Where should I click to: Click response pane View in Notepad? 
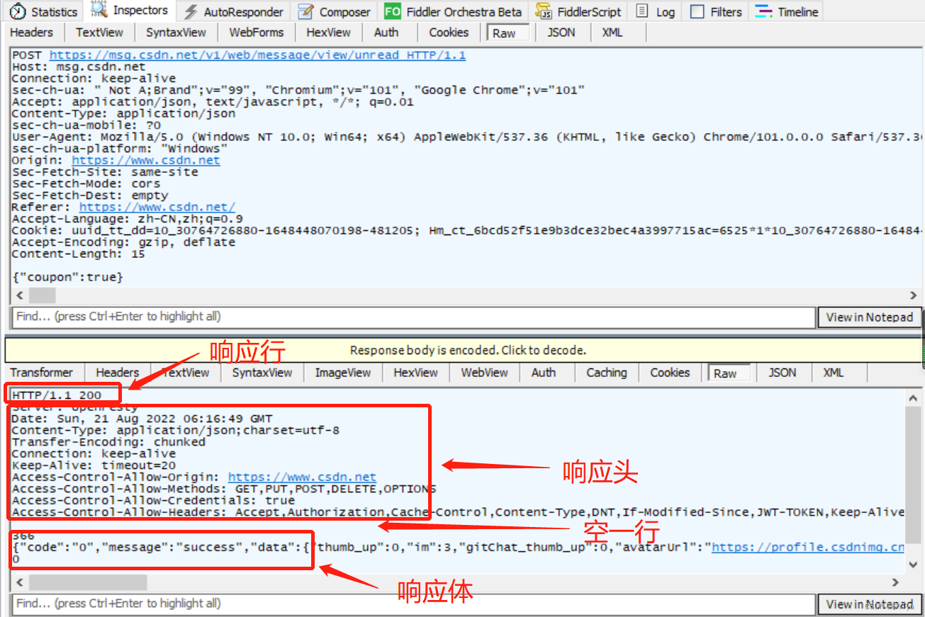pyautogui.click(x=870, y=604)
